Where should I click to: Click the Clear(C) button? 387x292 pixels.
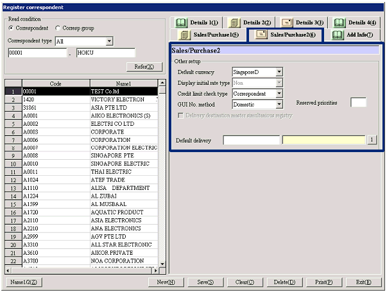(x=245, y=282)
